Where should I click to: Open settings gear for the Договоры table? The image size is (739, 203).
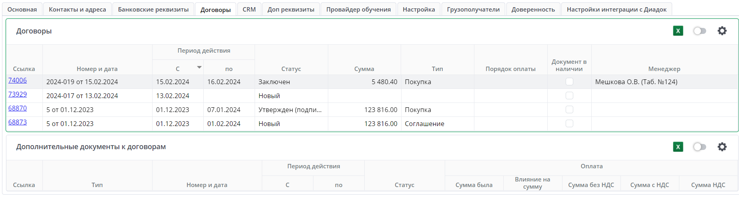pyautogui.click(x=722, y=31)
